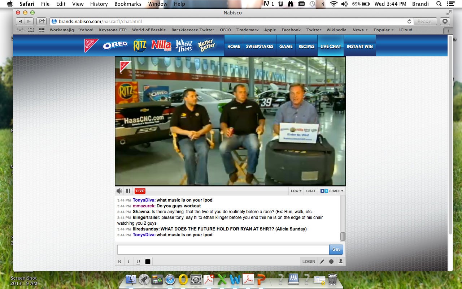Open Top Sites grid icon
Image resolution: width=462 pixels, height=289 pixels.
[42, 30]
